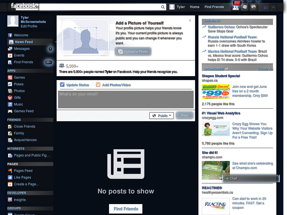Click the Facebook search box
Screen dimensions: 287x215
point(100,7)
